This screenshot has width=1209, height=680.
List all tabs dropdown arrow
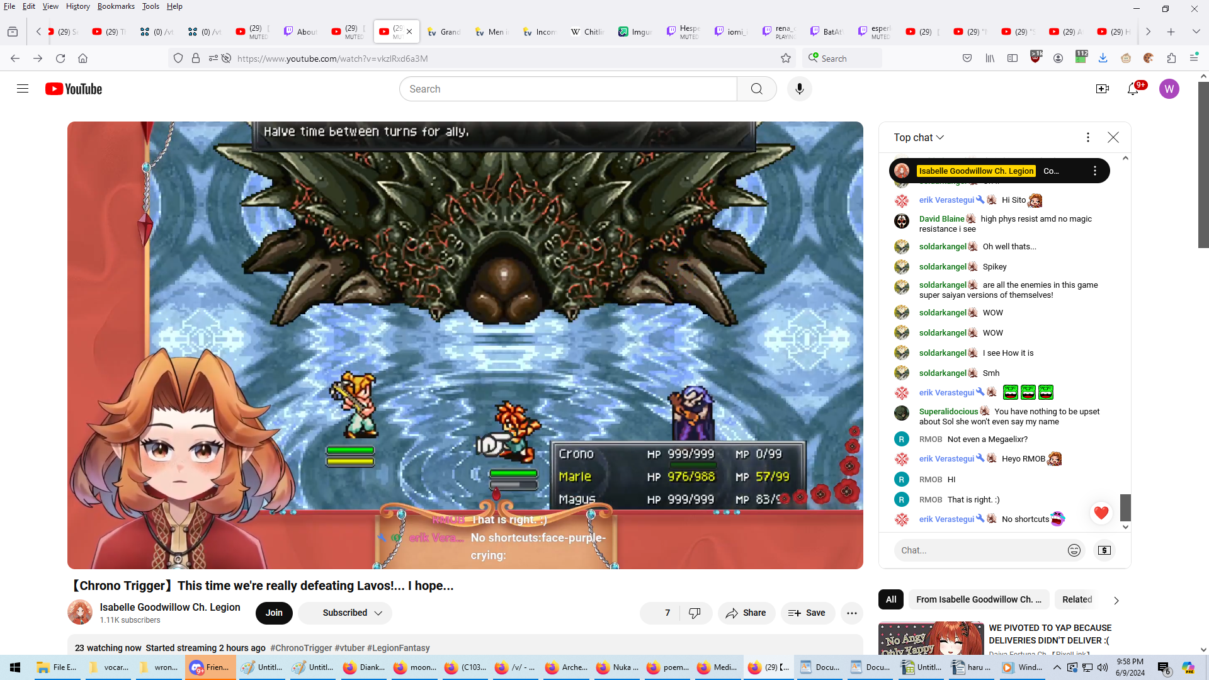tap(1196, 31)
